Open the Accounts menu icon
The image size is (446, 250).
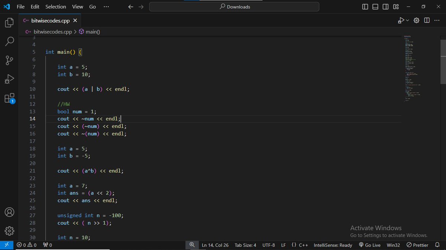(x=9, y=212)
